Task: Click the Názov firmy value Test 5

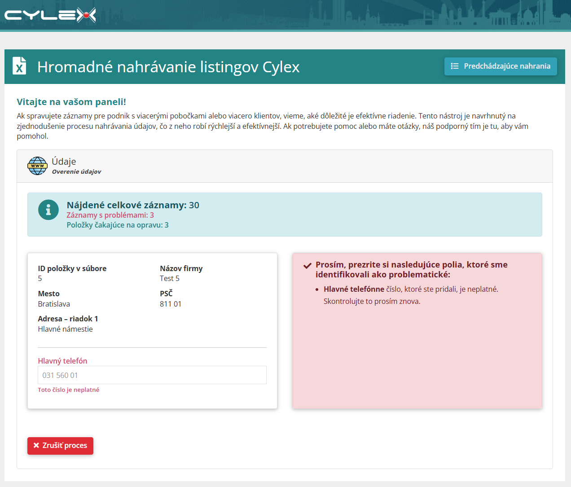Action: 170,278
